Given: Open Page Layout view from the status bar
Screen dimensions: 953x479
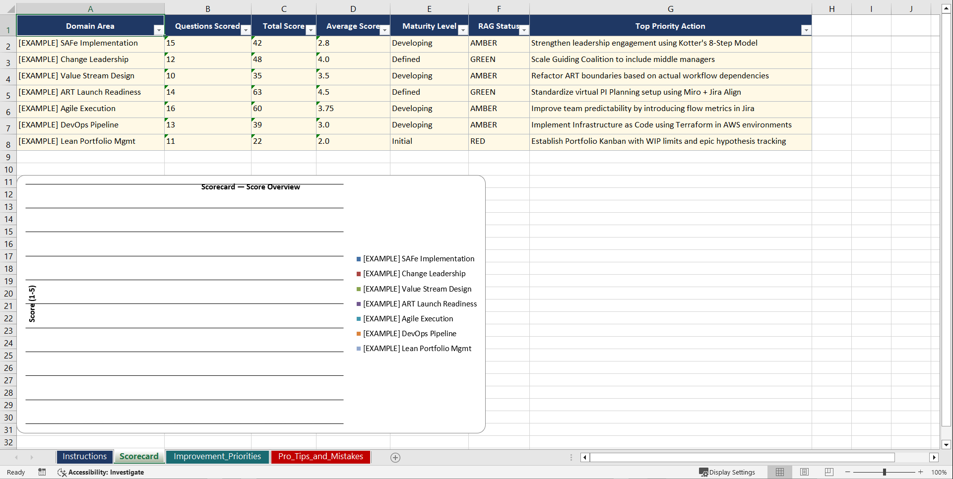Looking at the screenshot, I should click(x=804, y=472).
